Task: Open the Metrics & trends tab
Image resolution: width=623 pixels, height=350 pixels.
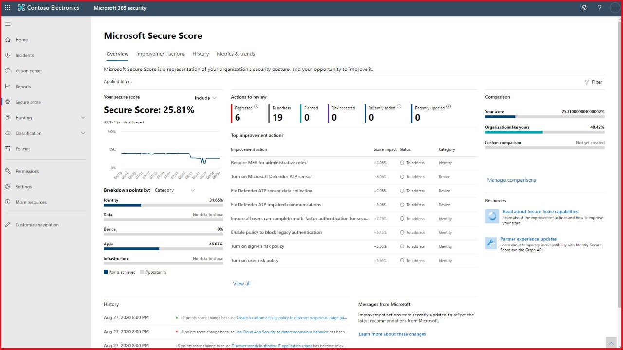Action: pyautogui.click(x=236, y=54)
